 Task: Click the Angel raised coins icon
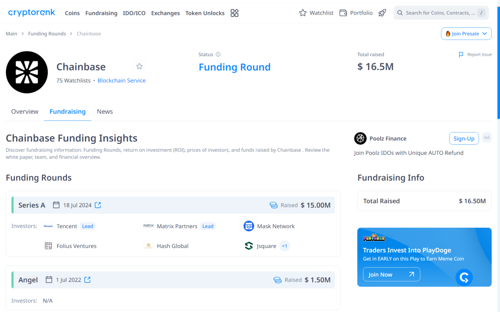pyautogui.click(x=277, y=280)
